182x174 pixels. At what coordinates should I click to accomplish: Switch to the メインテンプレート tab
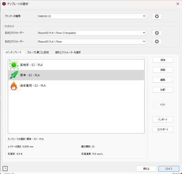14,52
